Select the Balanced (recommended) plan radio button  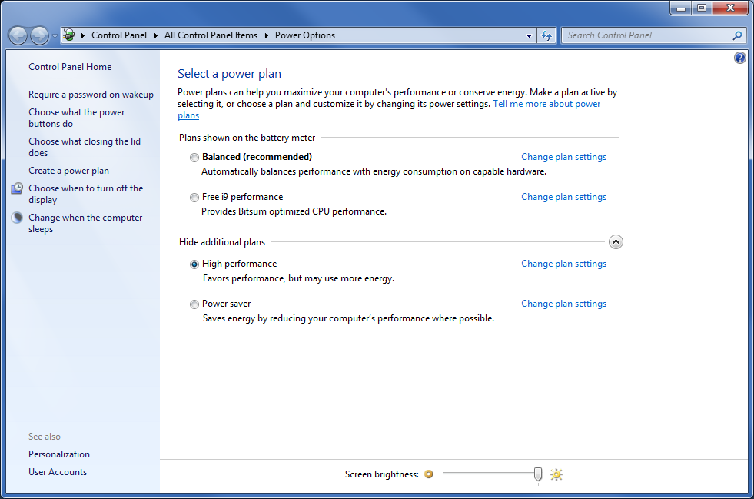click(x=194, y=158)
